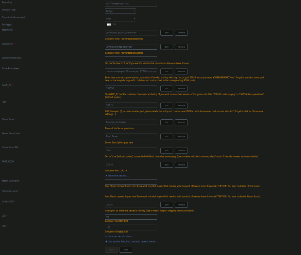
Task: Open the Network Type dropdown
Action: point(121,11)
